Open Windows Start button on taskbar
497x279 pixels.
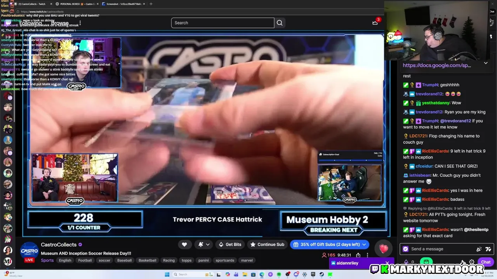[167, 274]
